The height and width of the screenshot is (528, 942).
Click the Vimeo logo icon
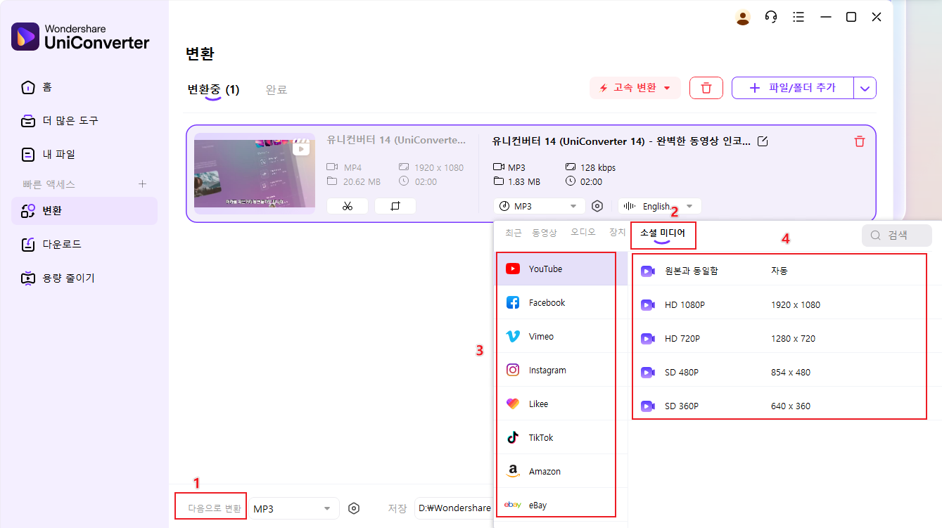coord(513,336)
